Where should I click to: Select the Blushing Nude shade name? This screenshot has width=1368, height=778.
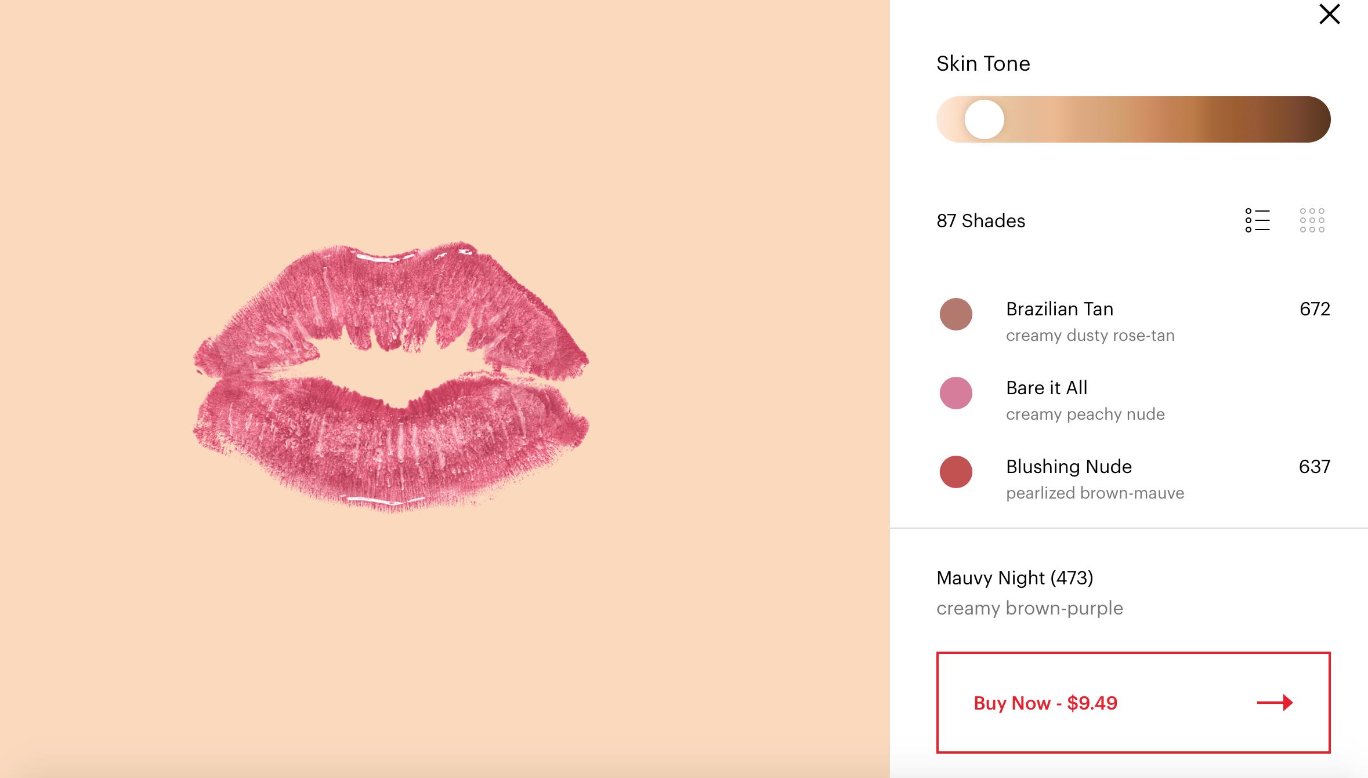click(x=1069, y=467)
